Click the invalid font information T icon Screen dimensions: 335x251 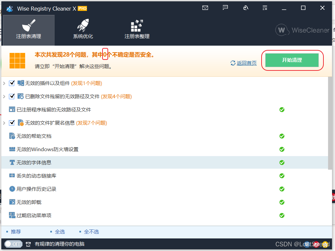point(12,163)
